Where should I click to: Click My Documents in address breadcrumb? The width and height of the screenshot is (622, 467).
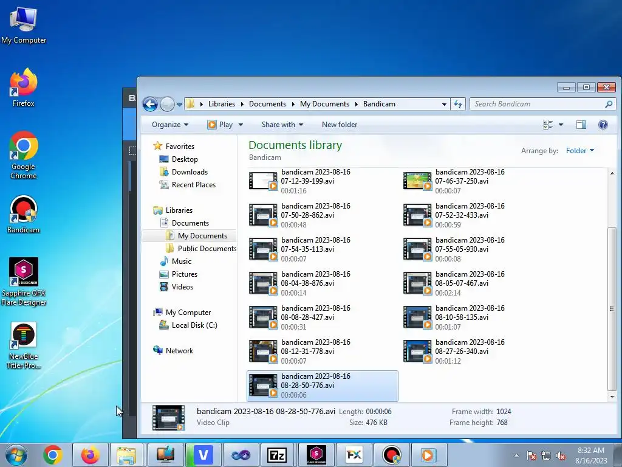(x=324, y=104)
